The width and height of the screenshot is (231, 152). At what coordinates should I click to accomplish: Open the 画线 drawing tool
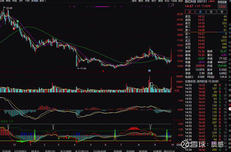coord(161,1)
